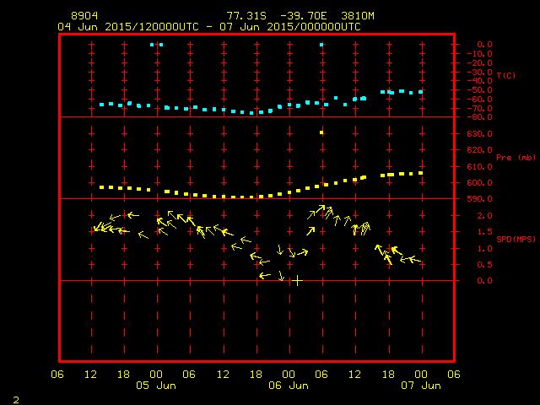
Task: Click the station ID 8904 text
Action: (x=84, y=16)
